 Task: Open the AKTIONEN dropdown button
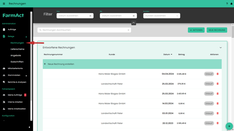point(196,30)
